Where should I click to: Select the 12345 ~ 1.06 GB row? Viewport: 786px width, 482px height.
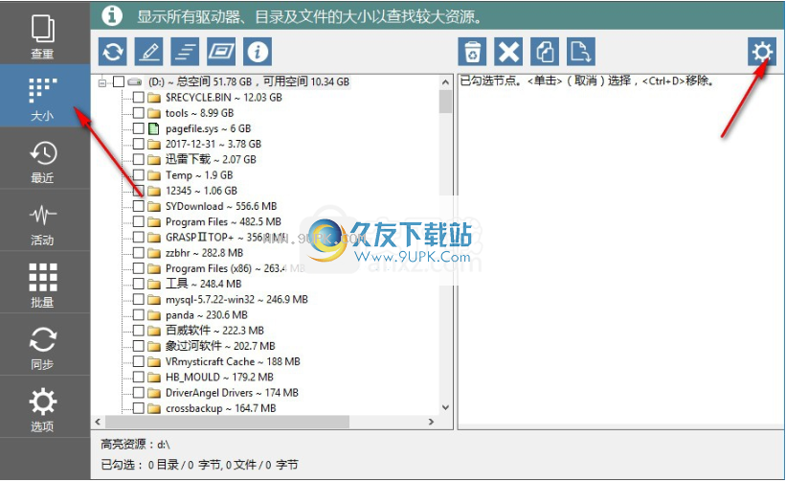coord(201,191)
